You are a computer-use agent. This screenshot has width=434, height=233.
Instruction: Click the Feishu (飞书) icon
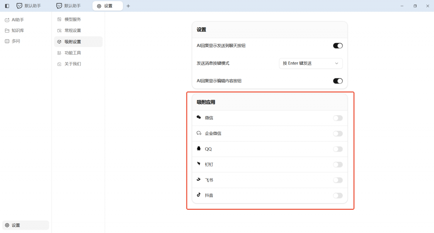pyautogui.click(x=199, y=180)
